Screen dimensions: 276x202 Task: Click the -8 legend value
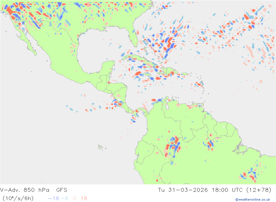click(64, 198)
